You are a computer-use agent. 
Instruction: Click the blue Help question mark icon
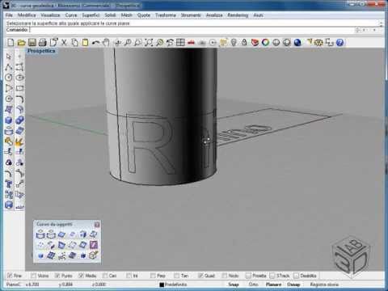point(340,43)
